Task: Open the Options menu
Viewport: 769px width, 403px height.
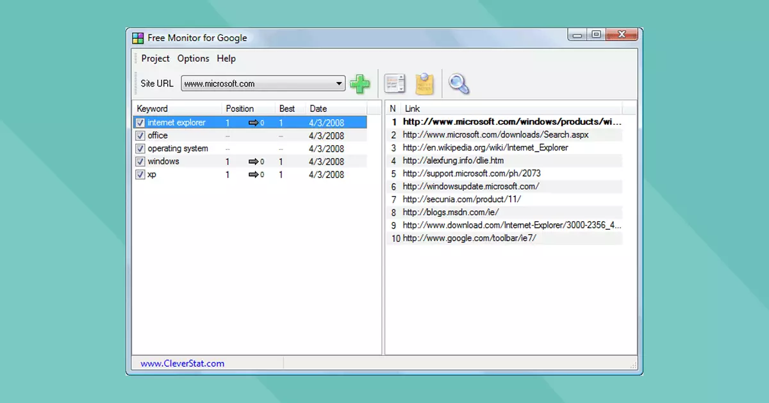Action: [194, 58]
